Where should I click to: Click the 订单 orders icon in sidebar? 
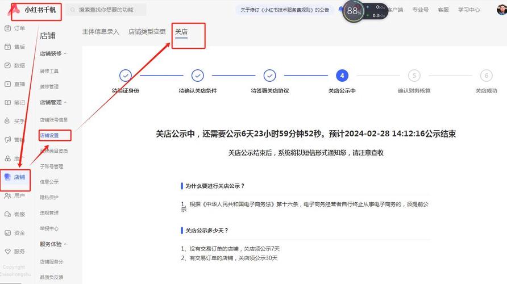pyautogui.click(x=8, y=28)
